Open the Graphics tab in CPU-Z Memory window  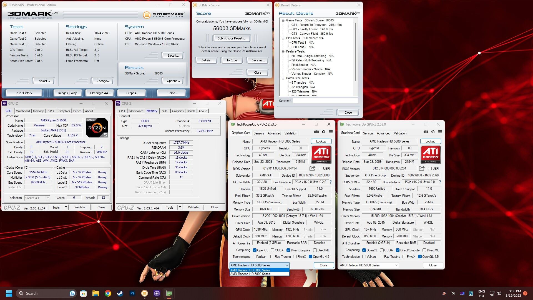pyautogui.click(x=178, y=111)
